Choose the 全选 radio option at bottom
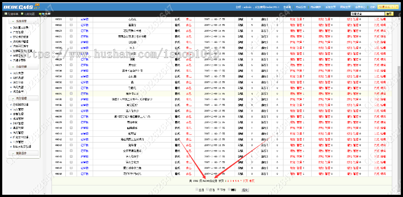The image size is (403, 197). coord(197,189)
